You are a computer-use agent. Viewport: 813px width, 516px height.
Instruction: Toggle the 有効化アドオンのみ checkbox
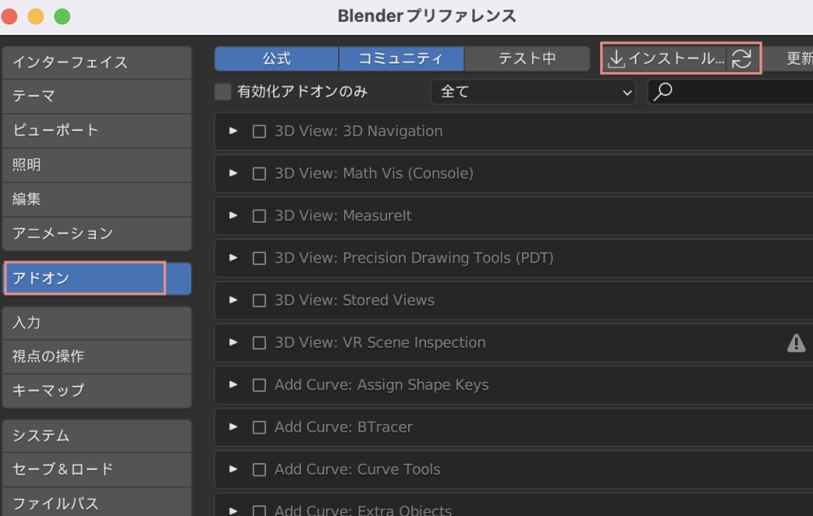[x=222, y=92]
